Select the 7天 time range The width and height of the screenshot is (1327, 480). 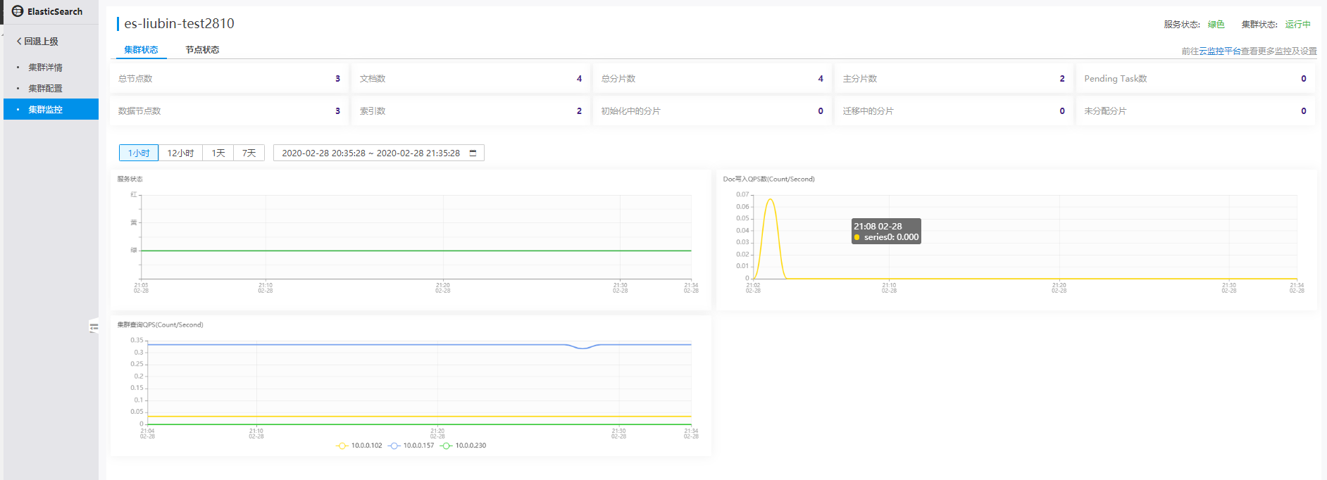pos(249,153)
